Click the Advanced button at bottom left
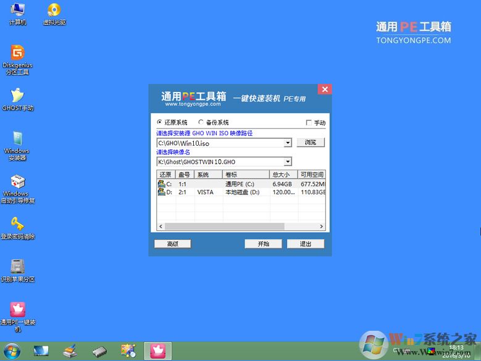 (x=172, y=244)
